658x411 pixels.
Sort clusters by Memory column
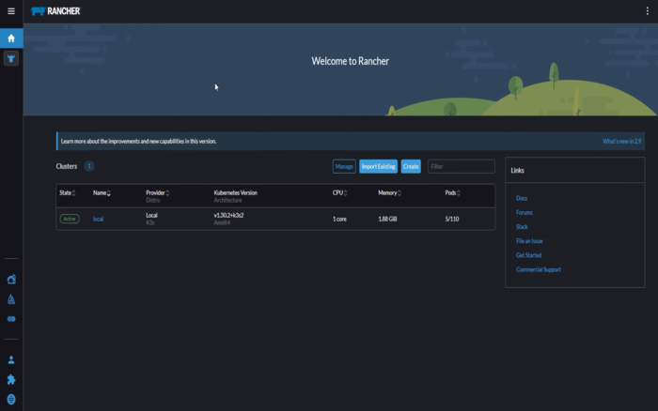(x=389, y=192)
